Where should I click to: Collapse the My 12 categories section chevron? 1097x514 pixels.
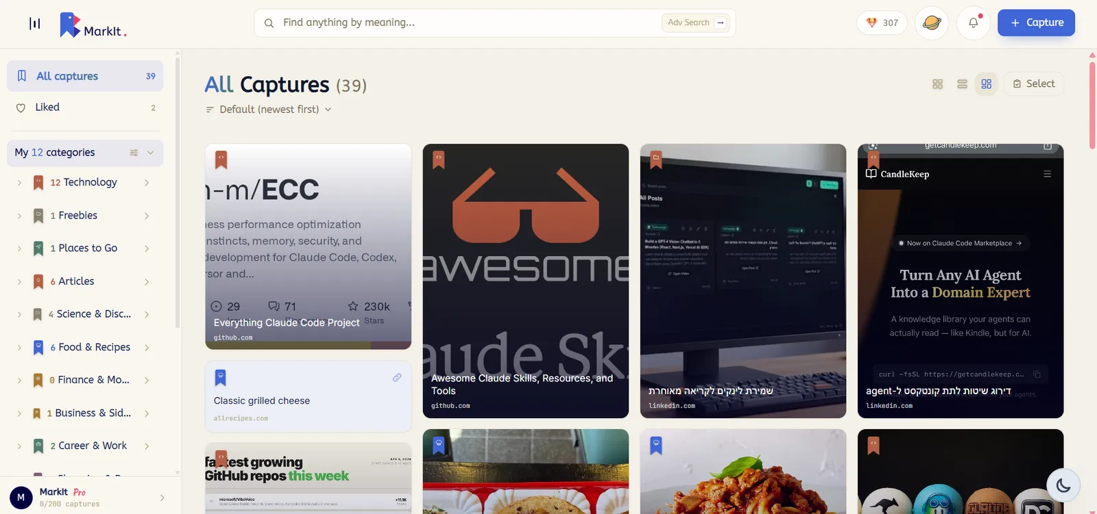[x=150, y=153]
